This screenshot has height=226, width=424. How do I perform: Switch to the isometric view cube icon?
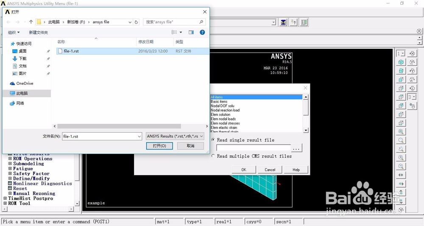point(401,62)
